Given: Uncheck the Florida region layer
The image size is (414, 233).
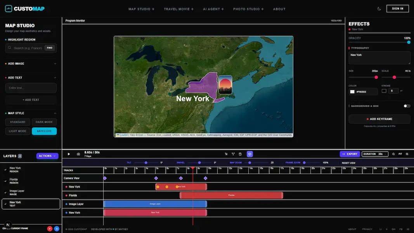Looking at the screenshot, I should tap(4, 181).
